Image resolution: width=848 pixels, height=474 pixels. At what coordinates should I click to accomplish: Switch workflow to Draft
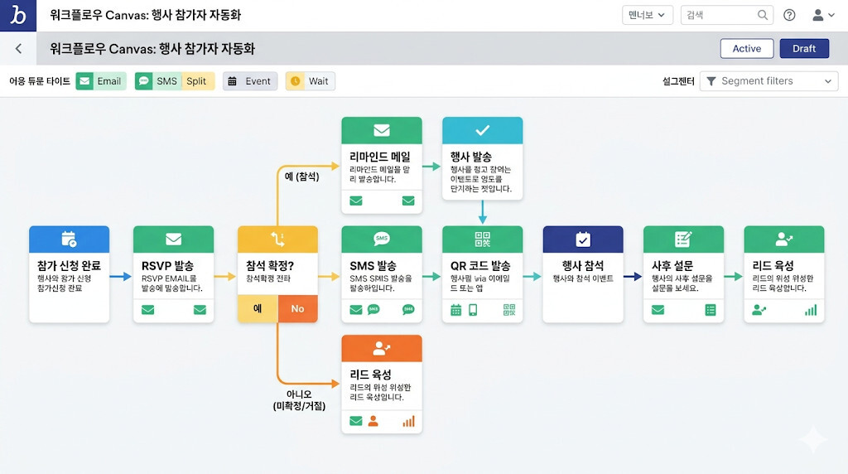pyautogui.click(x=804, y=49)
